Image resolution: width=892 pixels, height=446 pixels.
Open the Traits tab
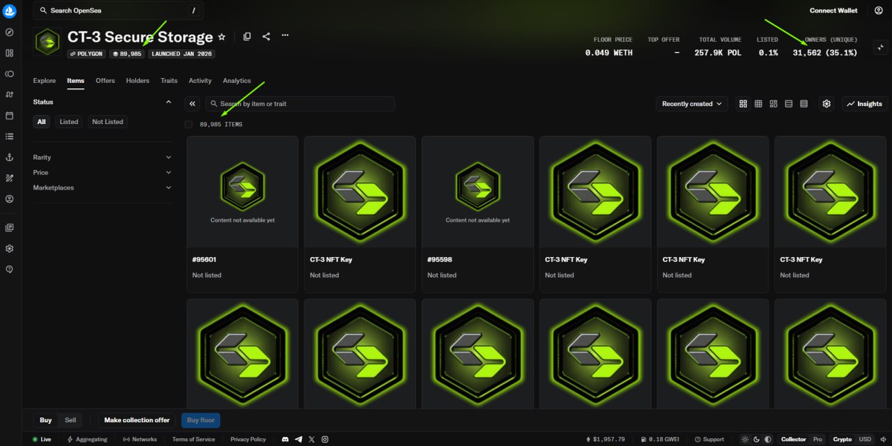pyautogui.click(x=169, y=81)
